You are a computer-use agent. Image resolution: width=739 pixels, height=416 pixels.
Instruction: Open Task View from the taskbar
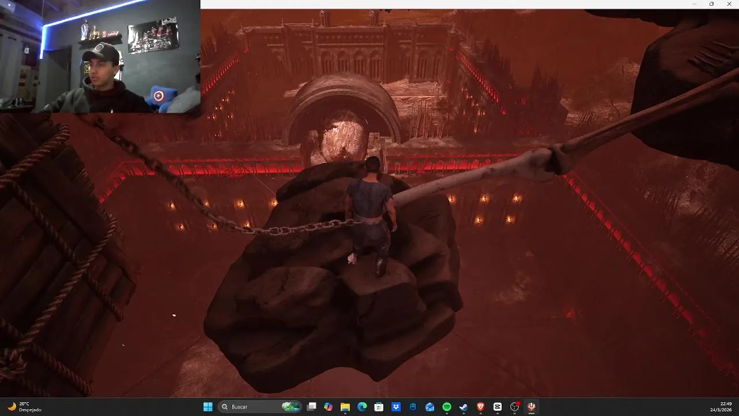(312, 407)
